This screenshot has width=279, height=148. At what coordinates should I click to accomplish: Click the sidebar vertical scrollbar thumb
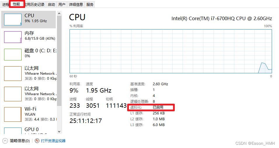point(59,61)
